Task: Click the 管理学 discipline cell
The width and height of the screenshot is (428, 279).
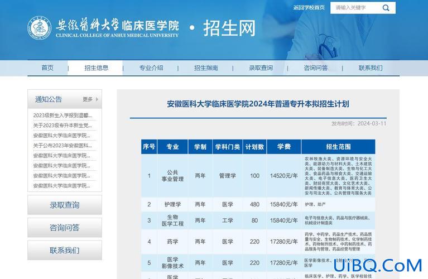Action: [x=227, y=176]
